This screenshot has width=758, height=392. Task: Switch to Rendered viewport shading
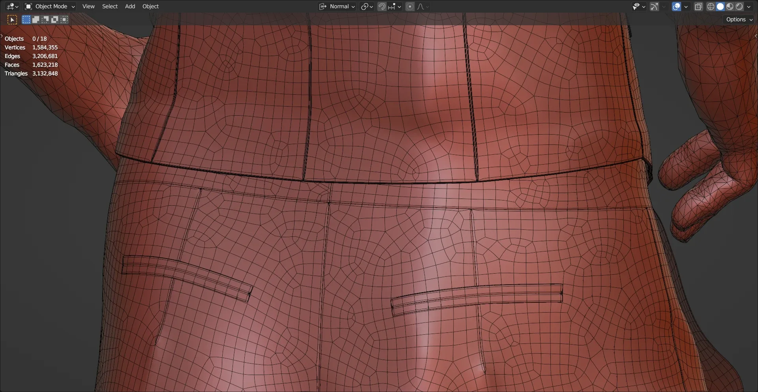[739, 6]
